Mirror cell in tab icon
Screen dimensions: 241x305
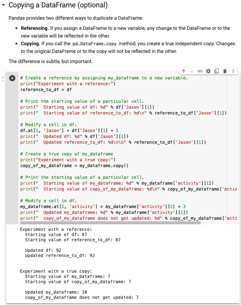click(216, 71)
